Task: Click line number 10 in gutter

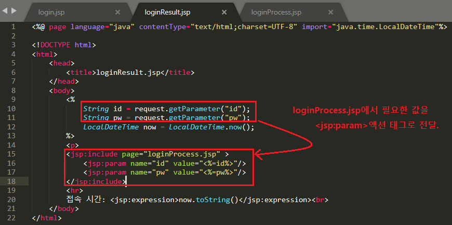Action: pyautogui.click(x=11, y=109)
